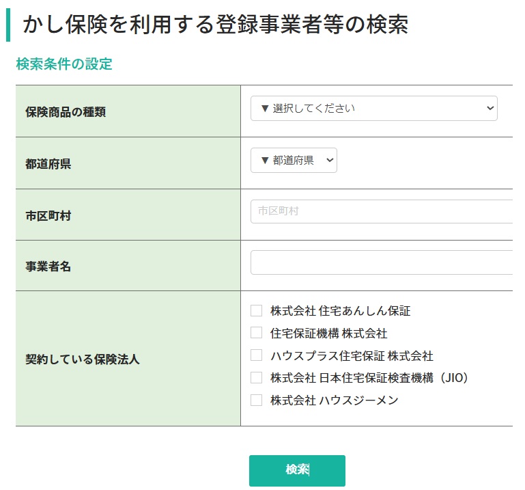Expand the 都道府県 prefecture dropdown
Screen dimensions: 525x490
coord(293,161)
